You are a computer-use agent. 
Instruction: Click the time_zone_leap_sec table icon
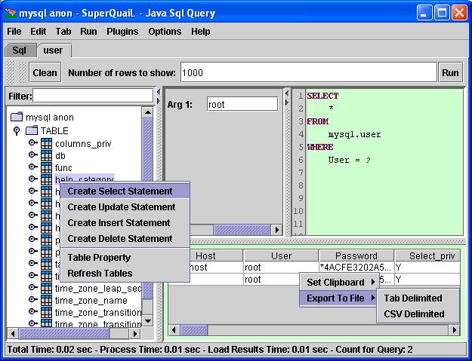point(46,288)
